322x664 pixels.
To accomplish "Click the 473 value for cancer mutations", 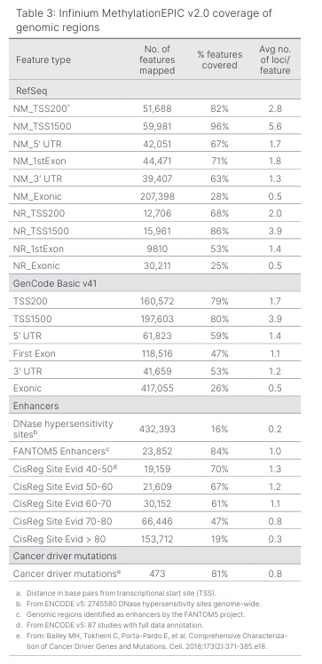I will pyautogui.click(x=157, y=573).
